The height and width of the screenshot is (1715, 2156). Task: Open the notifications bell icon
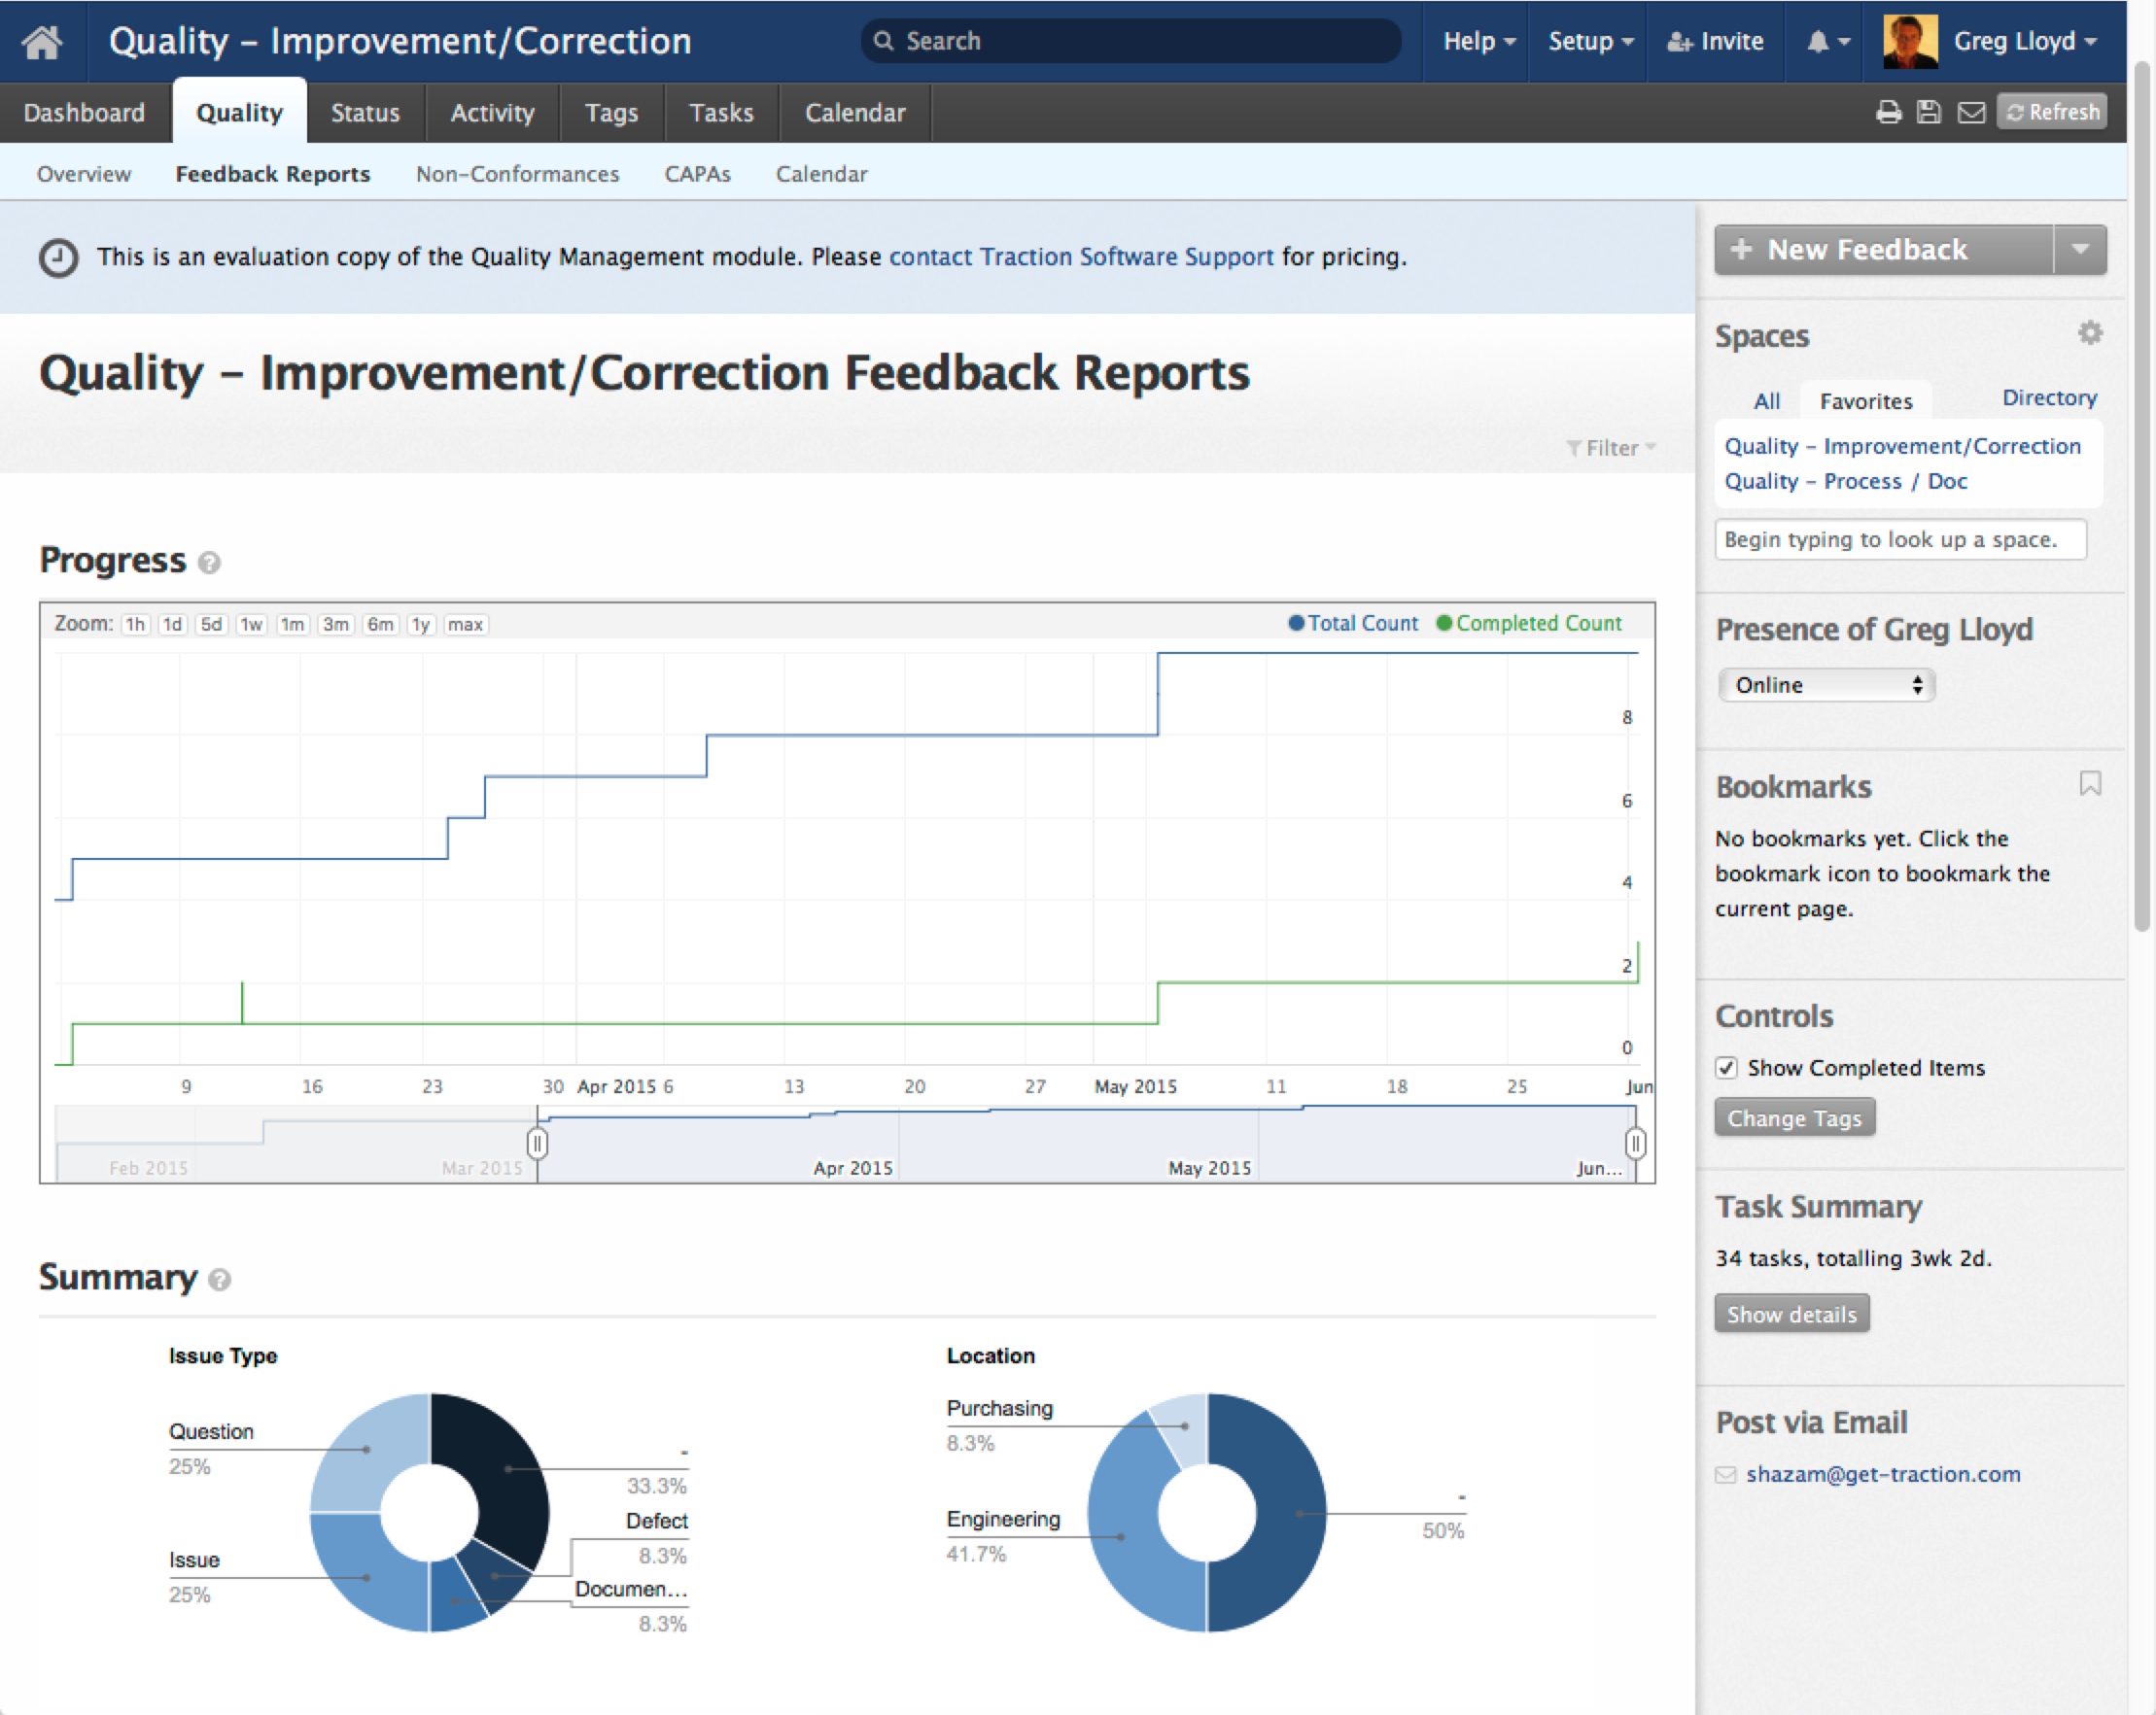pos(1819,41)
